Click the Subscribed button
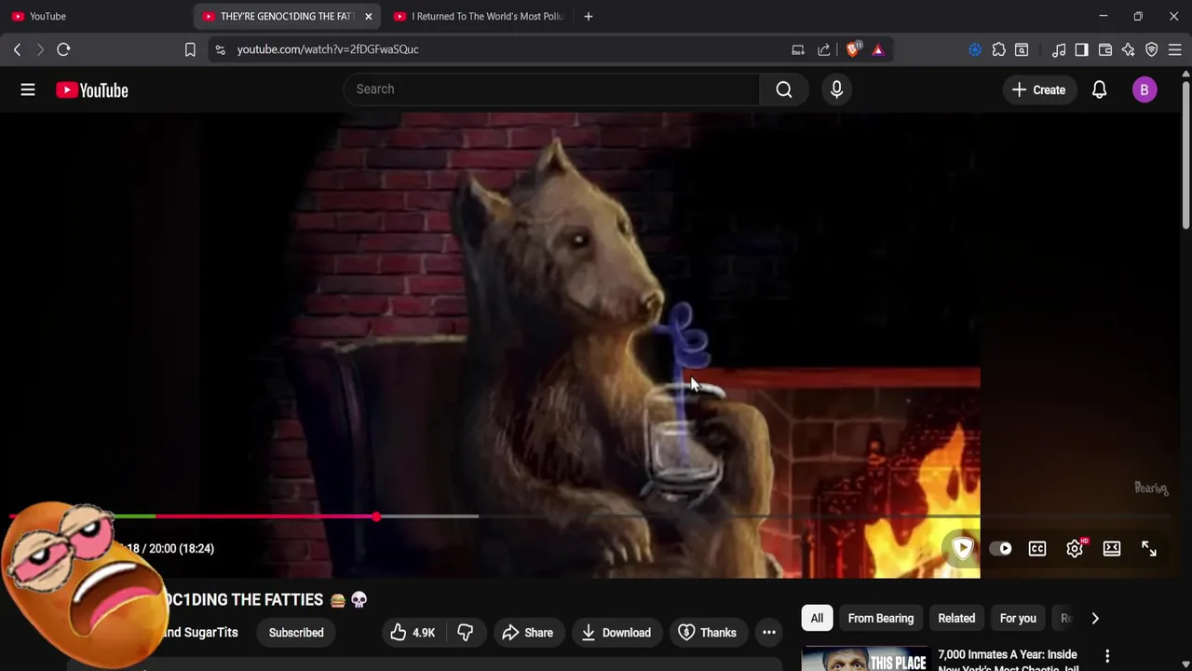The height and width of the screenshot is (671, 1192). pyautogui.click(x=296, y=633)
